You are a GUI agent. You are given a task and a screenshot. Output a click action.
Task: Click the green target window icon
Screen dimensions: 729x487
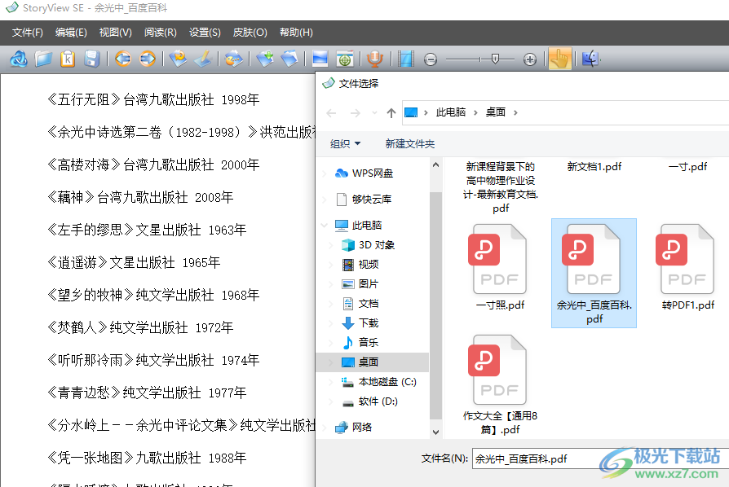(x=344, y=59)
